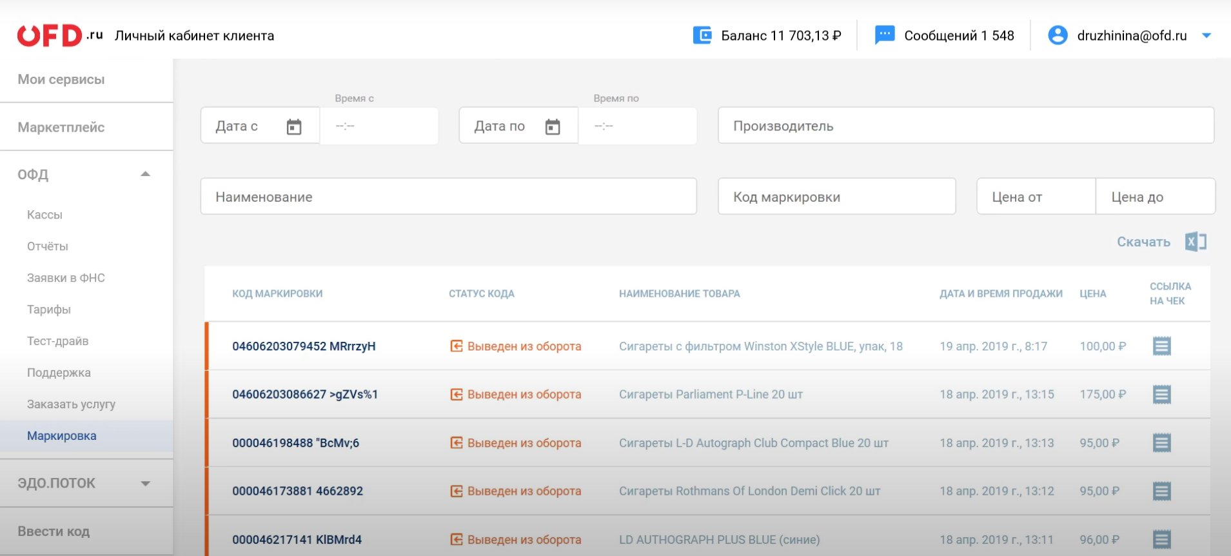Click Сигареты Parliament P-Line 20 шт

pyautogui.click(x=711, y=395)
